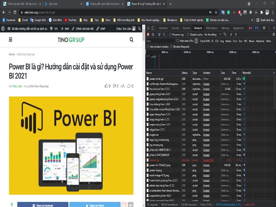Screen dimensions: 276x207
Task: Open the Extensions puzzle icon
Action: (x=262, y=12)
